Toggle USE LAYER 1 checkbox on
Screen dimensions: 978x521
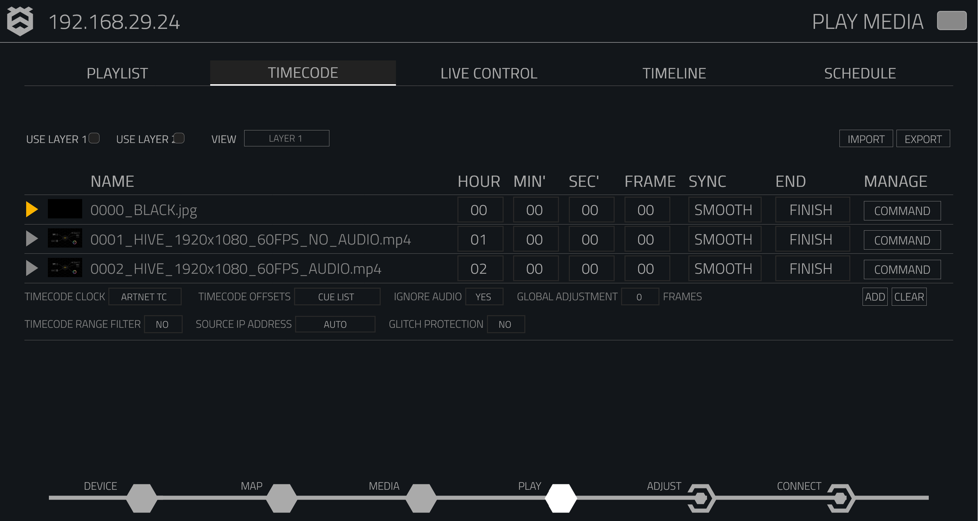pos(94,138)
